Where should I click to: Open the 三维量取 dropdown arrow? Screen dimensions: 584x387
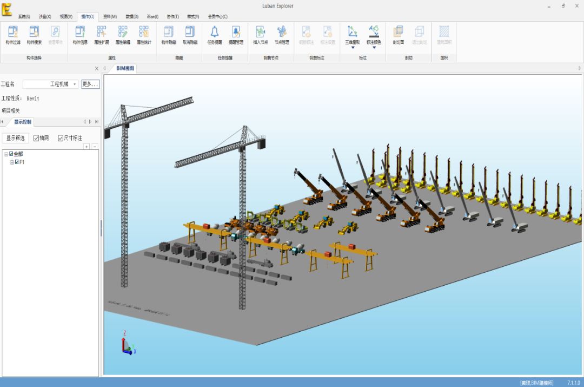[x=352, y=48]
